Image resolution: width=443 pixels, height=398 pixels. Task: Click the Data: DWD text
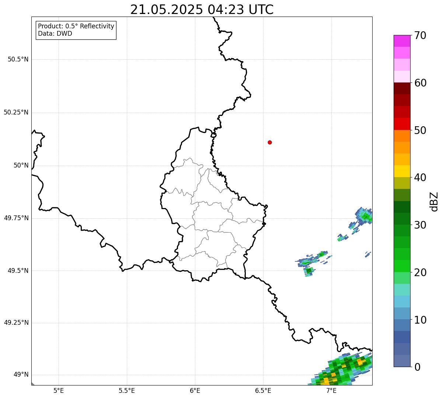pyautogui.click(x=55, y=34)
